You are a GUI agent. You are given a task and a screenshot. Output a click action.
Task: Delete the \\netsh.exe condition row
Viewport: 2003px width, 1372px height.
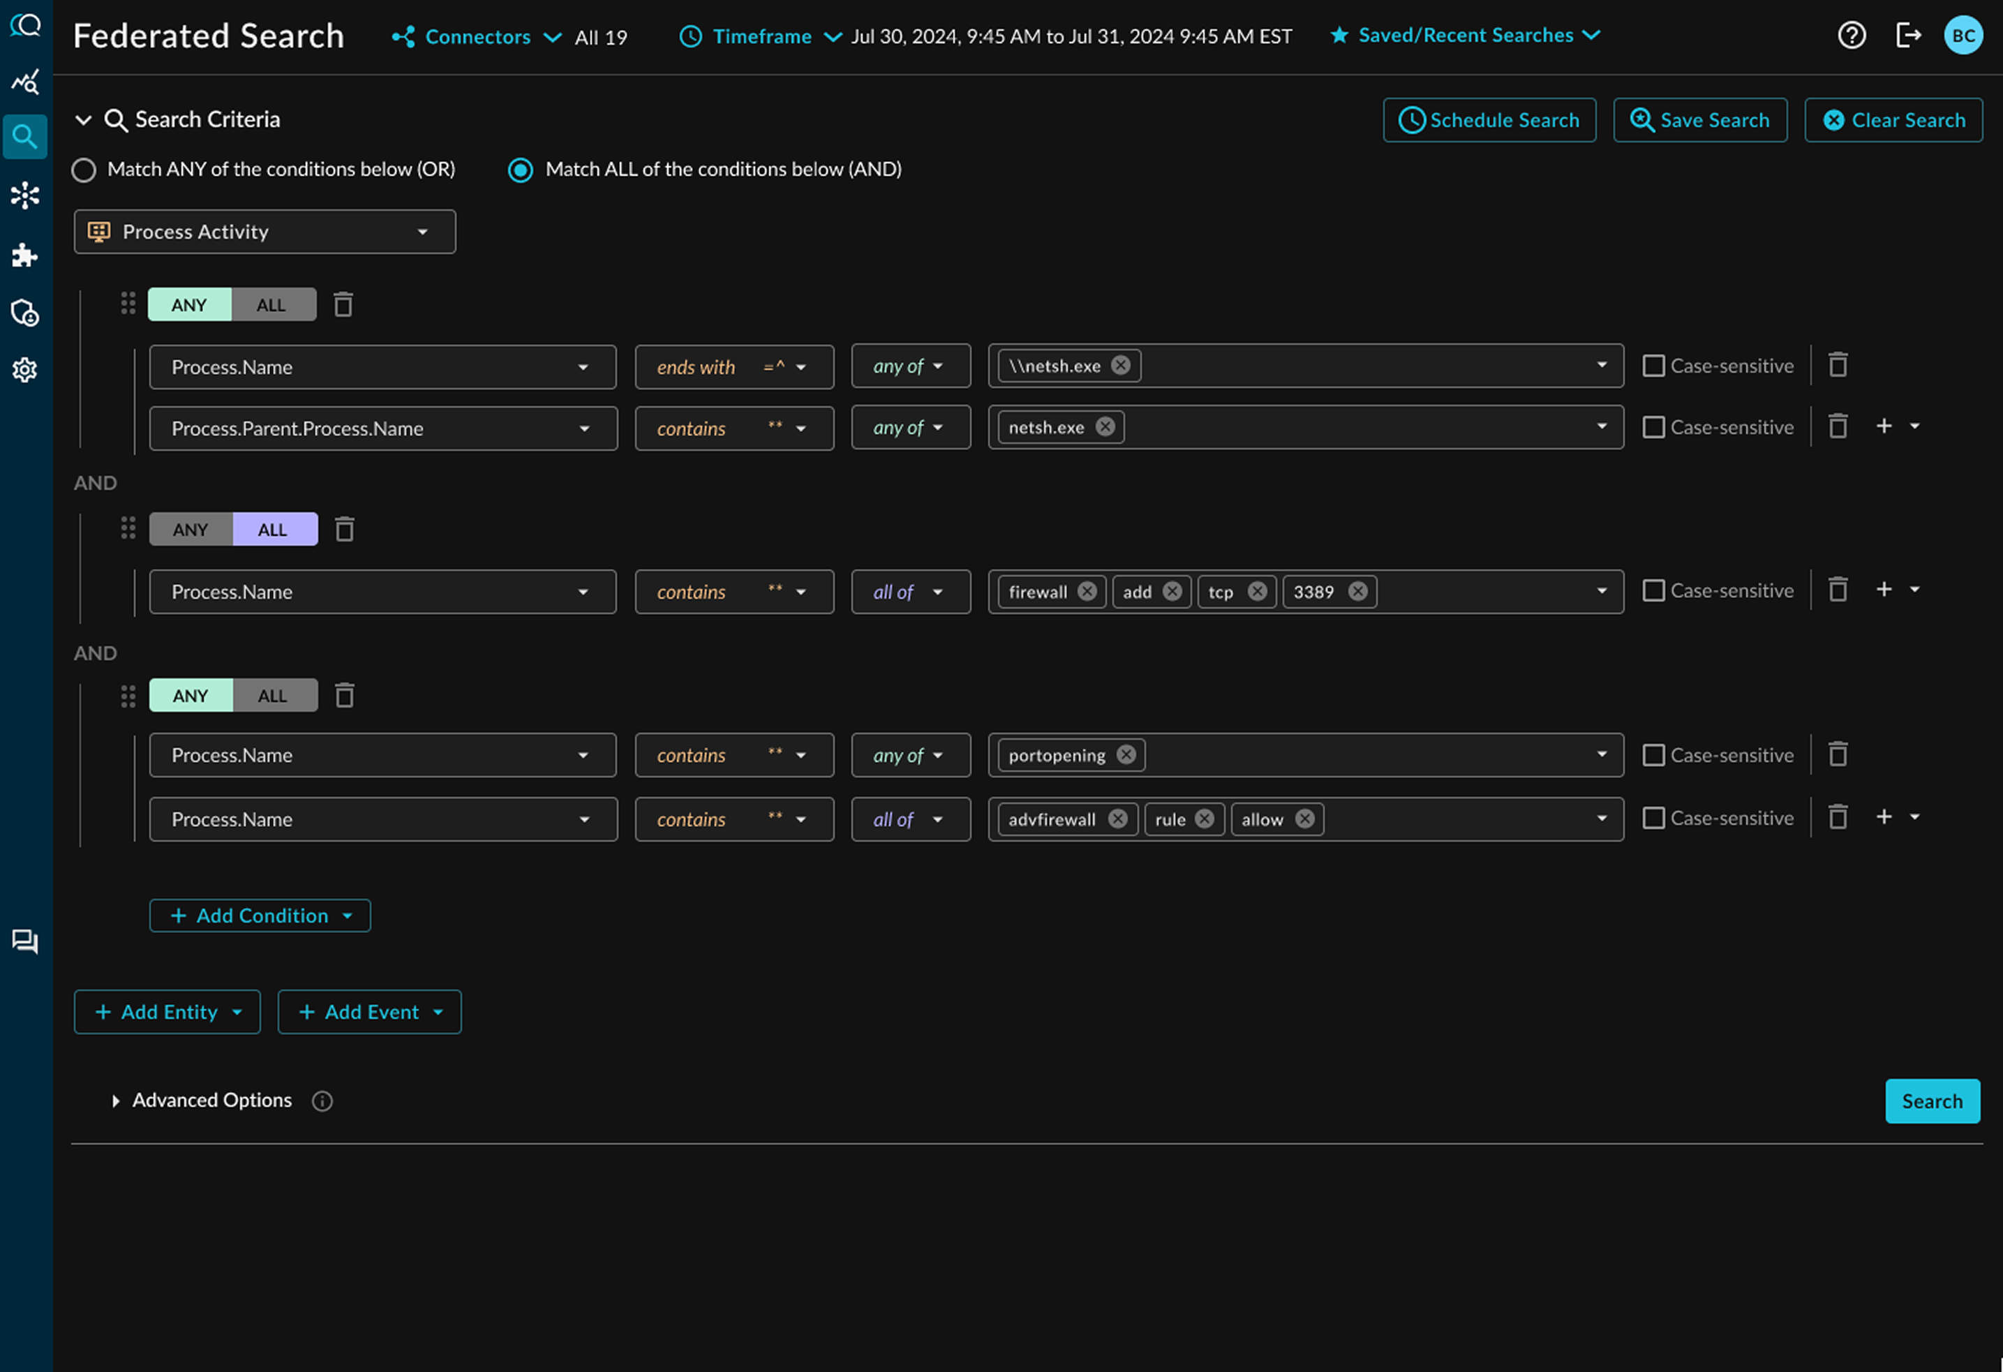1838,366
